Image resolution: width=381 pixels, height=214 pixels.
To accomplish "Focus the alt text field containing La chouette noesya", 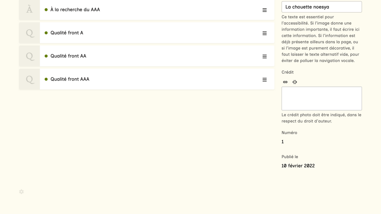I will coord(321,7).
